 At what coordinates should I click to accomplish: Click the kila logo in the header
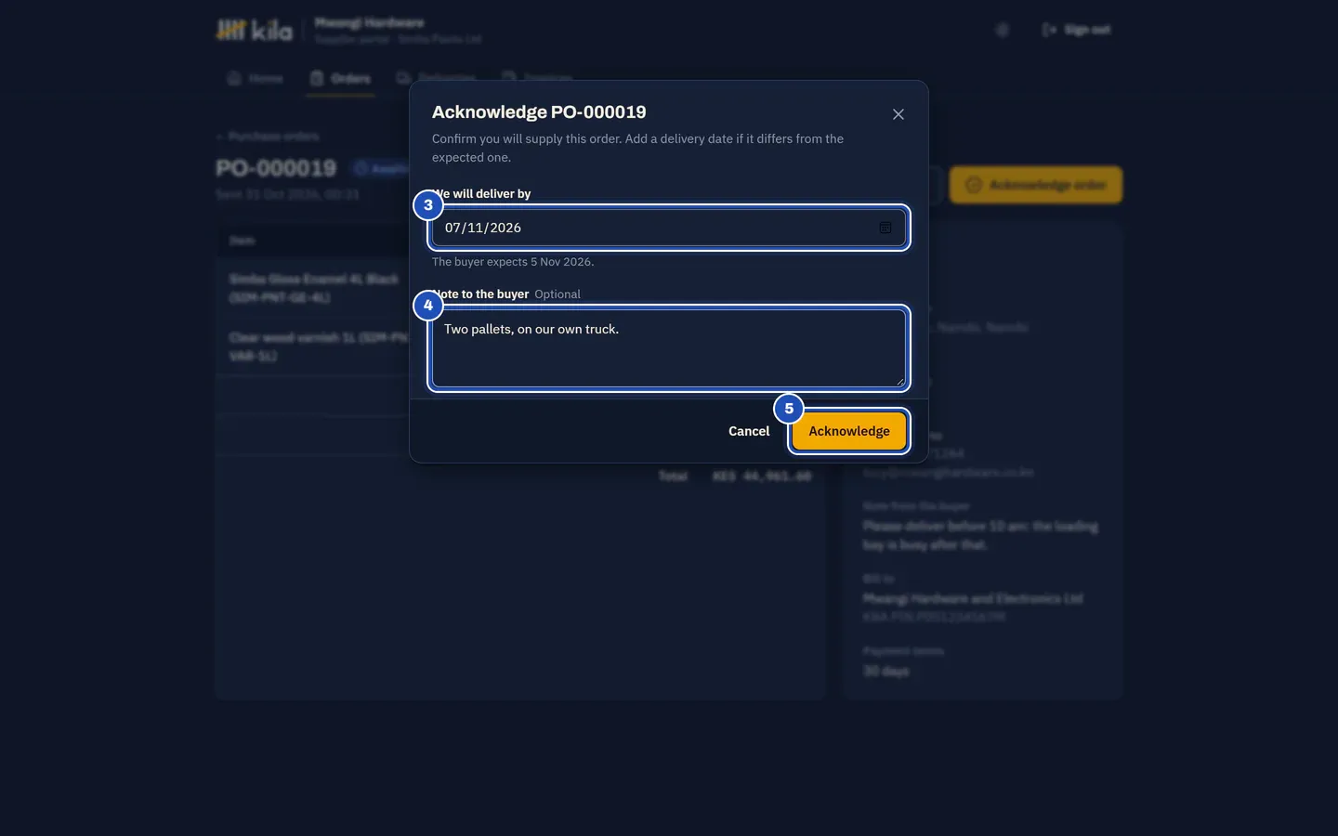tap(254, 31)
